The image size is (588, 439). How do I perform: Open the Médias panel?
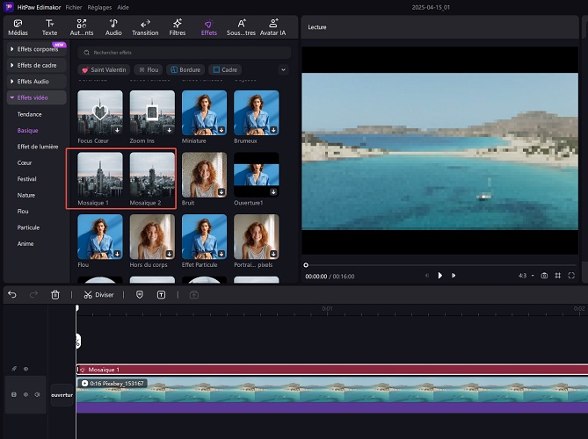click(x=18, y=28)
